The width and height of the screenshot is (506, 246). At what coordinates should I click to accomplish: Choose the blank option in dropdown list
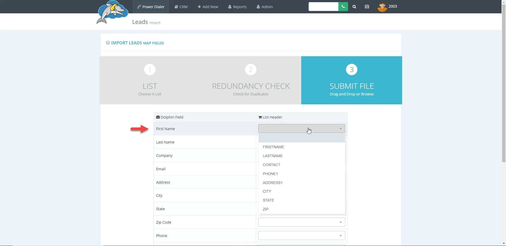302,138
